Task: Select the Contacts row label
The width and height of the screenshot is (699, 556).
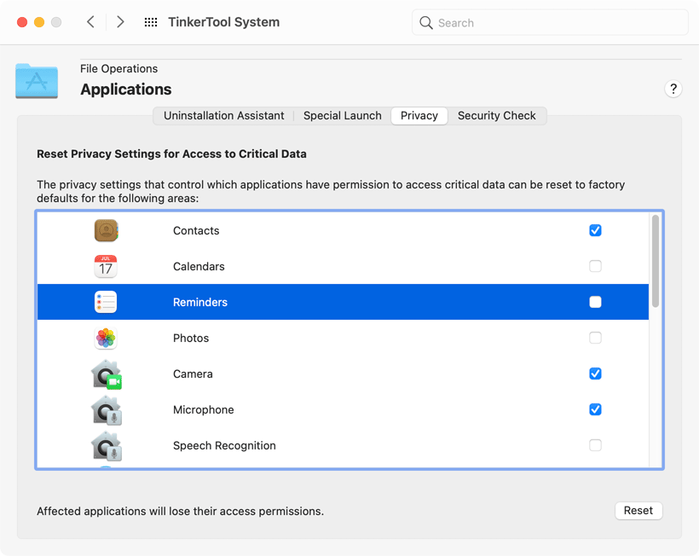Action: click(x=196, y=230)
